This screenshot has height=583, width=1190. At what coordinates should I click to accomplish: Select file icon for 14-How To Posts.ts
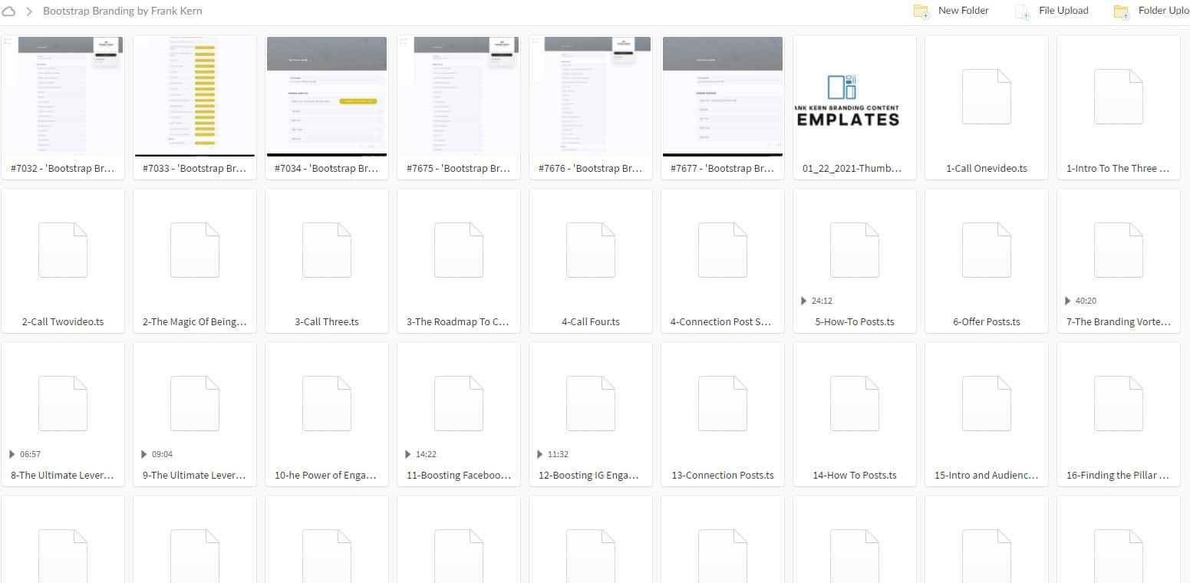(x=855, y=403)
